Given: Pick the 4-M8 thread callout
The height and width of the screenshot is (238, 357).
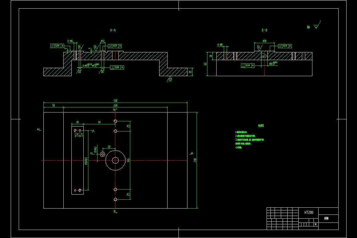Looking at the screenshot, I should click(220, 45).
